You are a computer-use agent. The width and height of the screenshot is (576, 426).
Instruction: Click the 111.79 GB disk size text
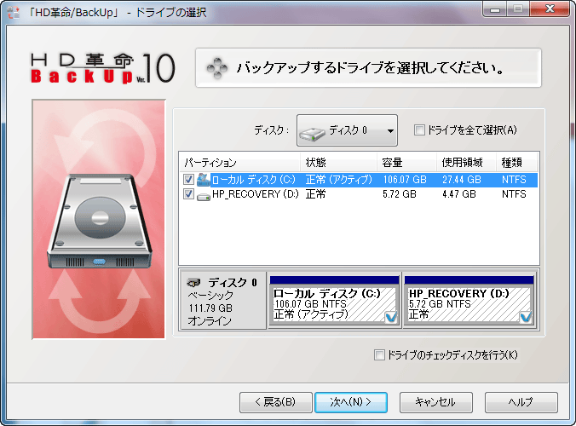pyautogui.click(x=210, y=308)
